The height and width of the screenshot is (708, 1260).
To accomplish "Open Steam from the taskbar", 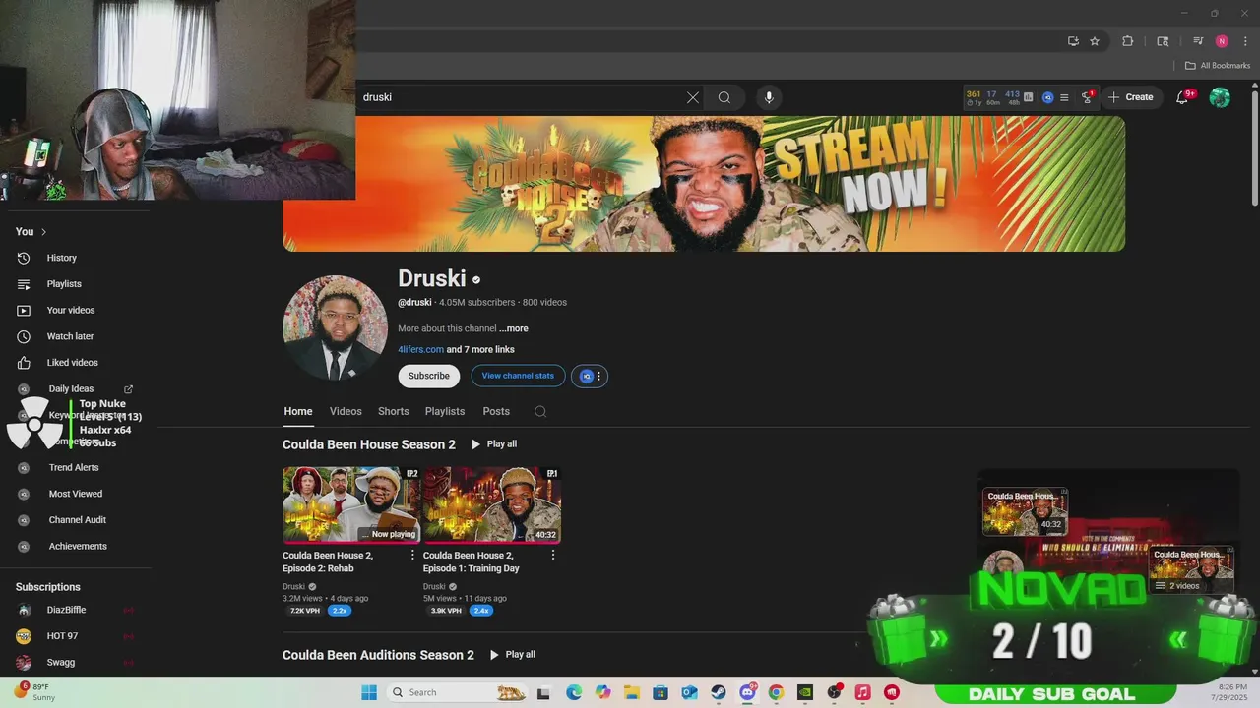I will (x=719, y=692).
